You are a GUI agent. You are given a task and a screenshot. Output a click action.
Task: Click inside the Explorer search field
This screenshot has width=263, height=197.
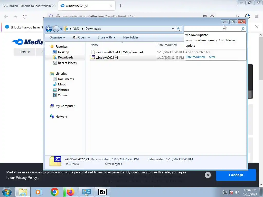click(212, 29)
